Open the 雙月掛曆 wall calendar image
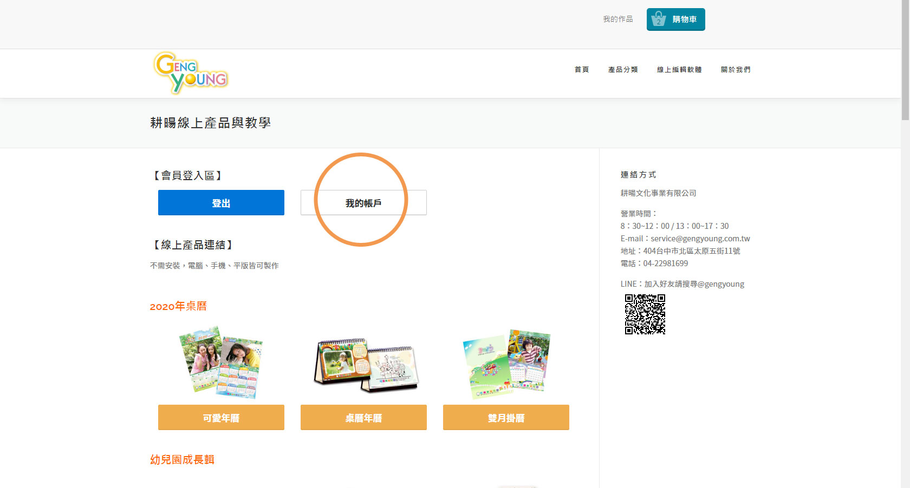The height and width of the screenshot is (488, 910). click(506, 364)
